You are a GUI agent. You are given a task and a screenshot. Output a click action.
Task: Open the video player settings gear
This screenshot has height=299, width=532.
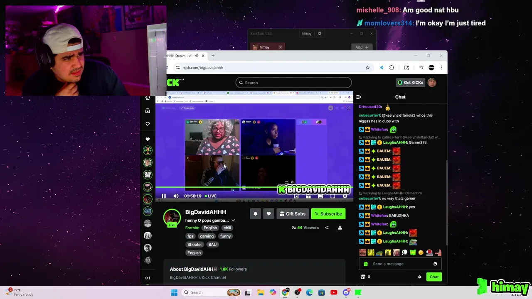click(x=345, y=196)
